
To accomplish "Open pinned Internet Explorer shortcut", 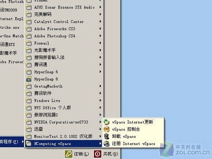I will 12,19.
